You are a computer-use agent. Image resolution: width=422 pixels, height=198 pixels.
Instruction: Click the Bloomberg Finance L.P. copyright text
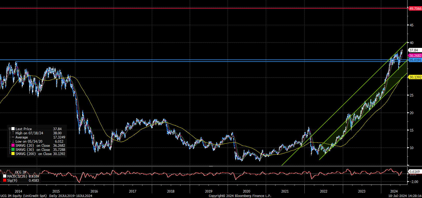pyautogui.click(x=240, y=196)
